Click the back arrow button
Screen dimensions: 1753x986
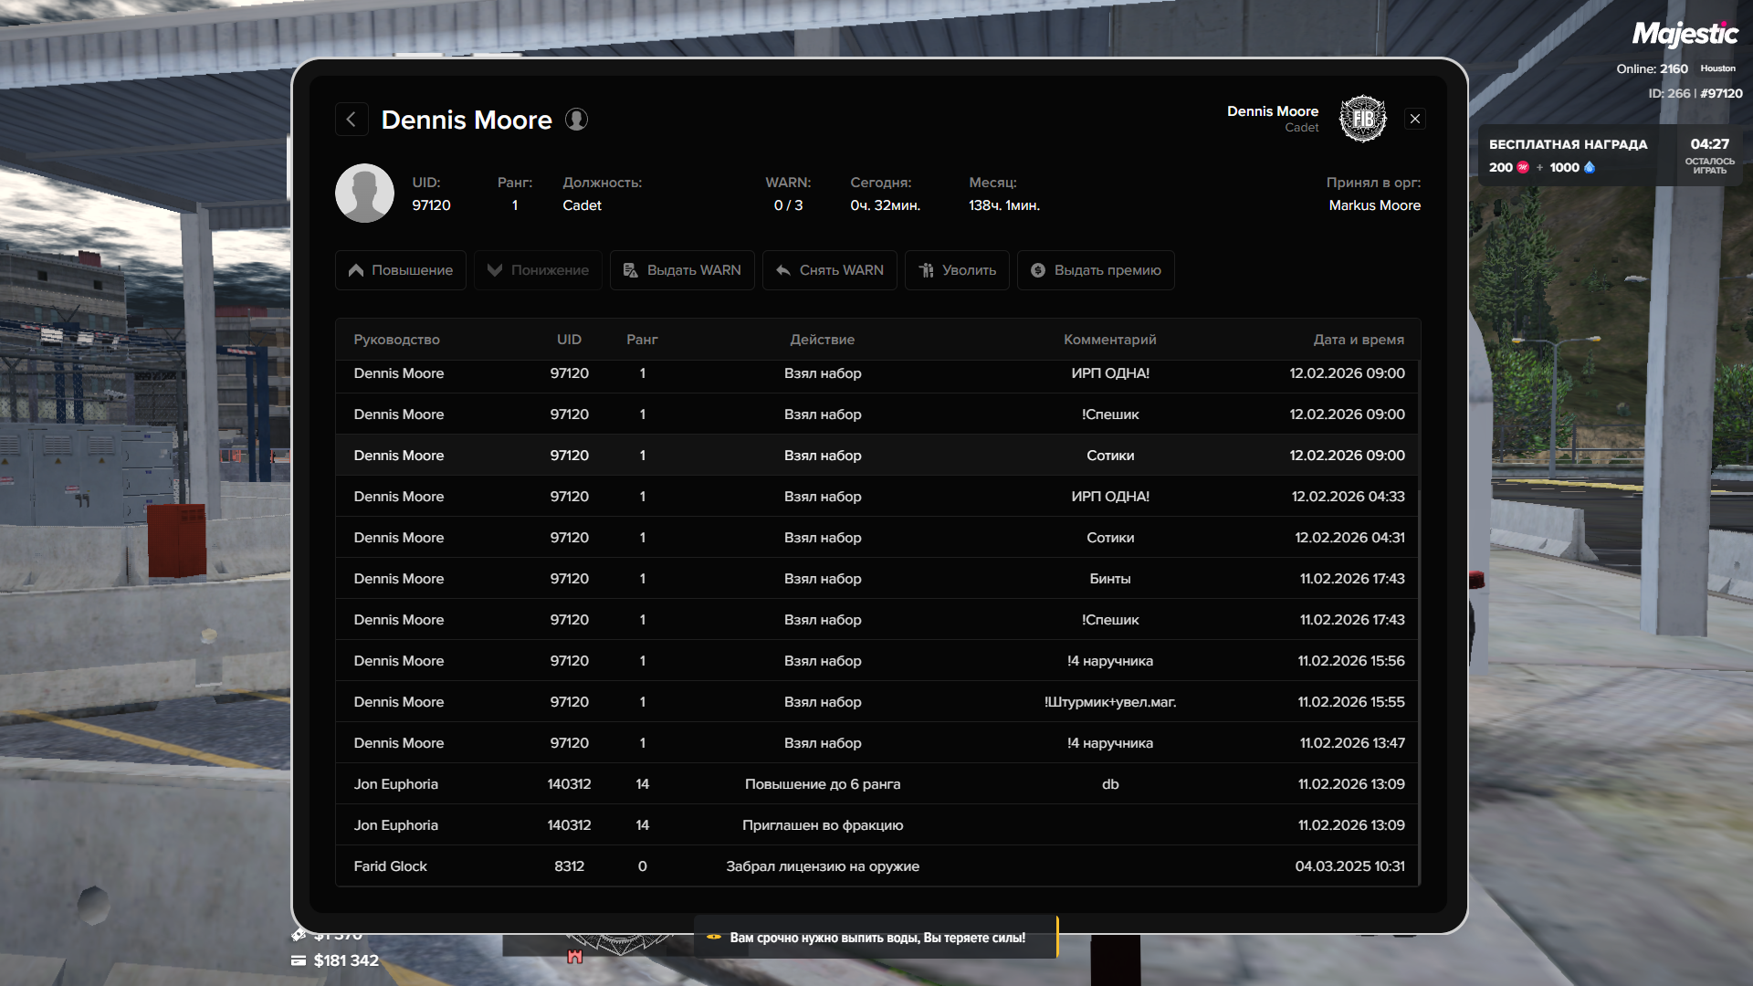pyautogui.click(x=352, y=120)
